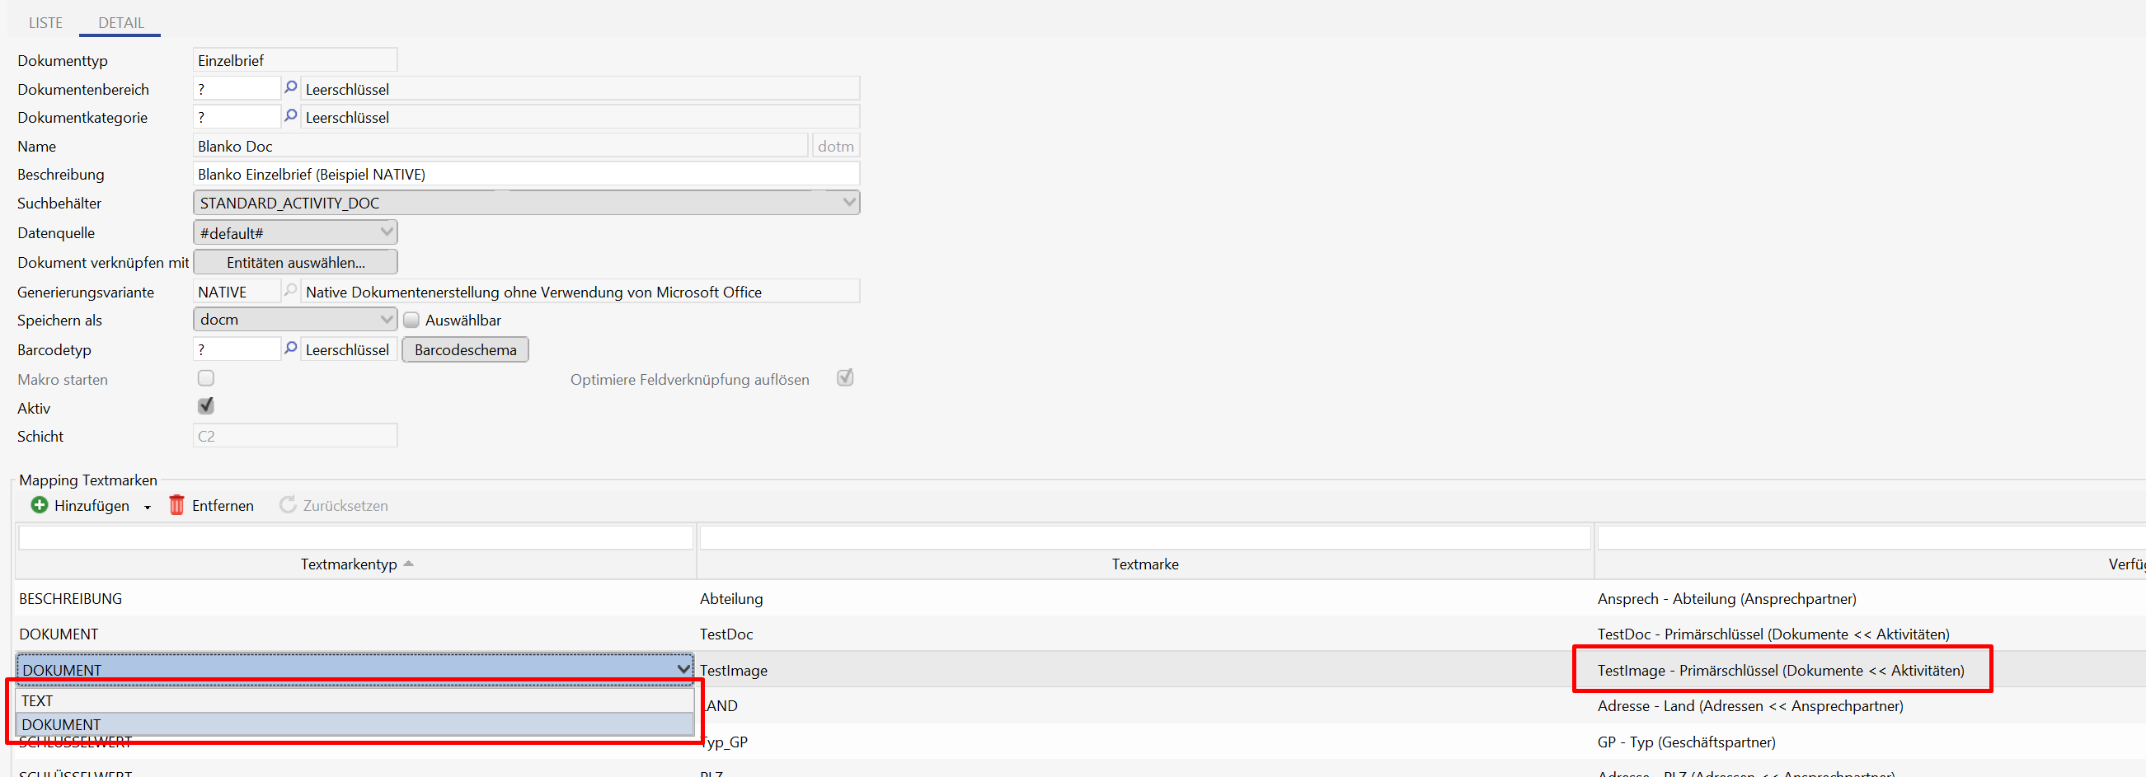The height and width of the screenshot is (777, 2146).
Task: Click Entitäten auswählen button
Action: tap(296, 262)
